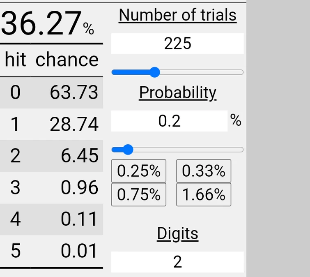Click the Number of trials slider handle
The width and height of the screenshot is (310, 277).
[x=154, y=72]
